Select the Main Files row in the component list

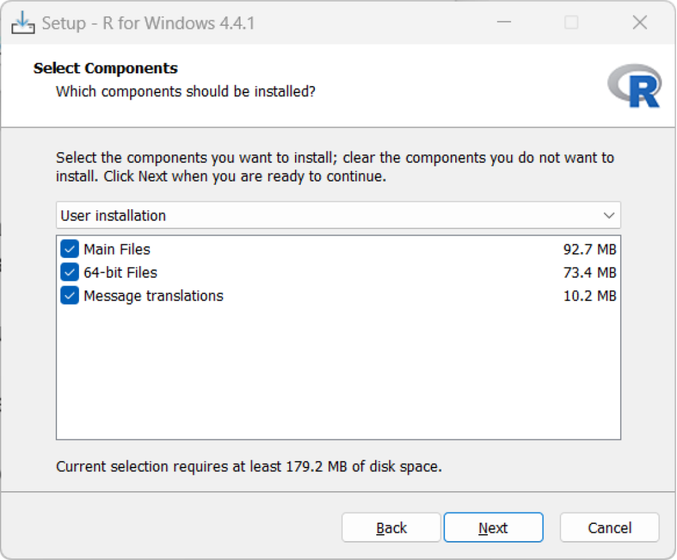pos(116,249)
